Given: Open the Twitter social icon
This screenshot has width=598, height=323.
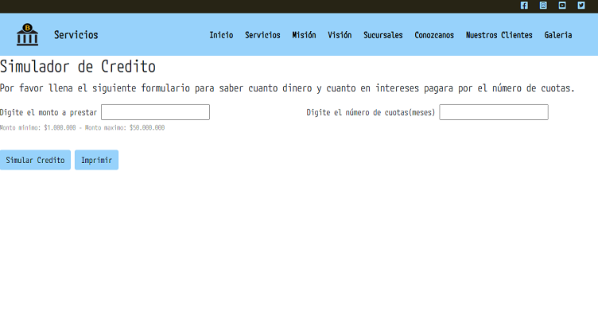Looking at the screenshot, I should coord(581,6).
